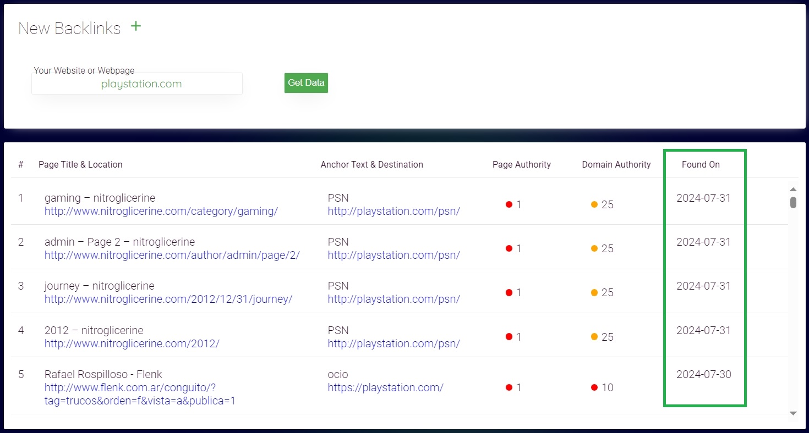
Task: Click the orange Domain Authority dot in row 1
Action: pos(594,204)
